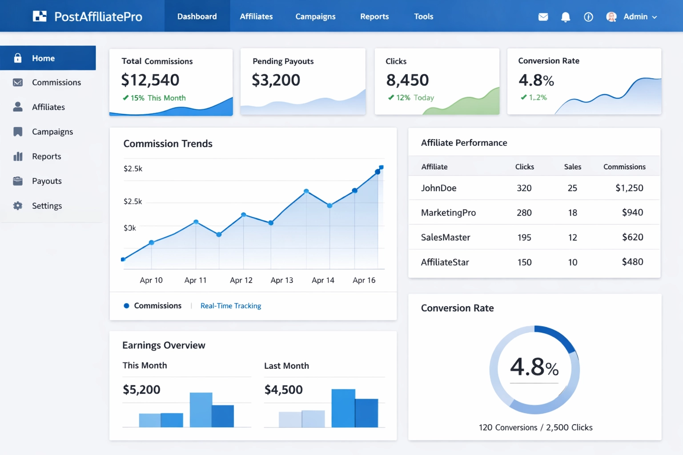Viewport: 683px width, 455px height.
Task: Click the JohnDoe affiliate row
Action: [x=534, y=188]
